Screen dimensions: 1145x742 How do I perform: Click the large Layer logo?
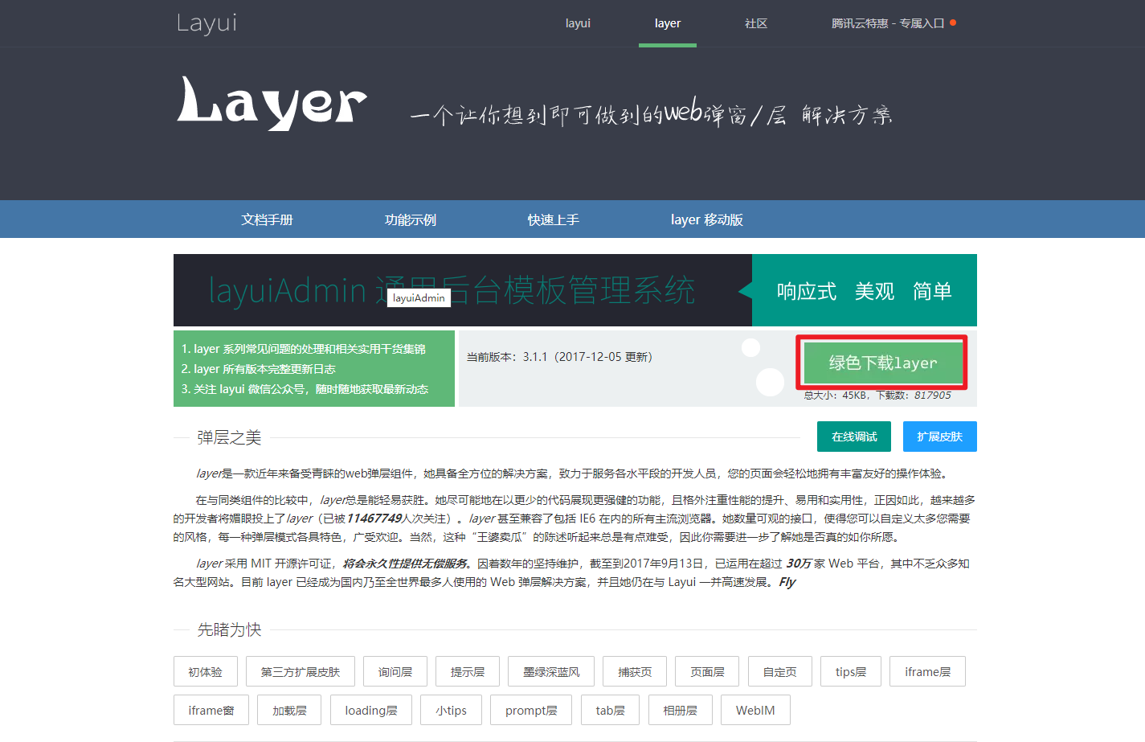point(272,103)
